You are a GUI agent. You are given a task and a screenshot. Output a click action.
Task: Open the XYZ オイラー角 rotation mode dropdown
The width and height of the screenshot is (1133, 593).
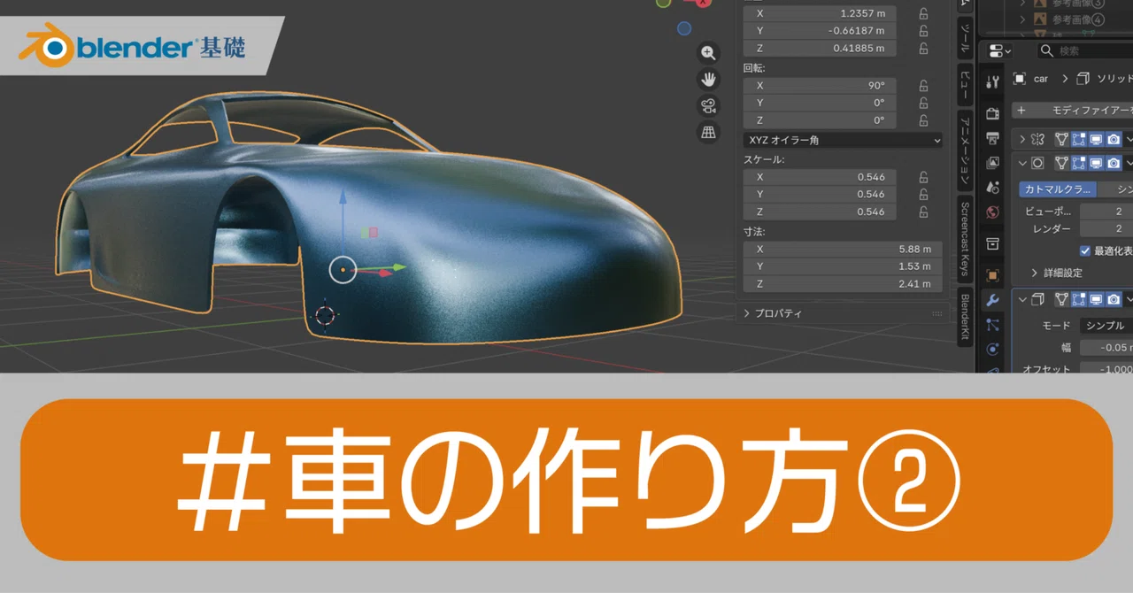[843, 140]
